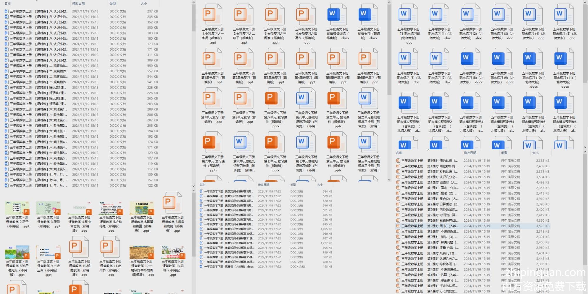The image size is (588, 294).
Task: Click the 课堂教学 12.一幅名扬中外的画 slide thumbnail
Action: click(142, 252)
